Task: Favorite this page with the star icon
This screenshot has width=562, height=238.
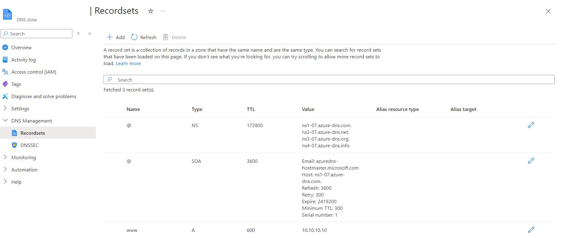Action: tap(150, 11)
